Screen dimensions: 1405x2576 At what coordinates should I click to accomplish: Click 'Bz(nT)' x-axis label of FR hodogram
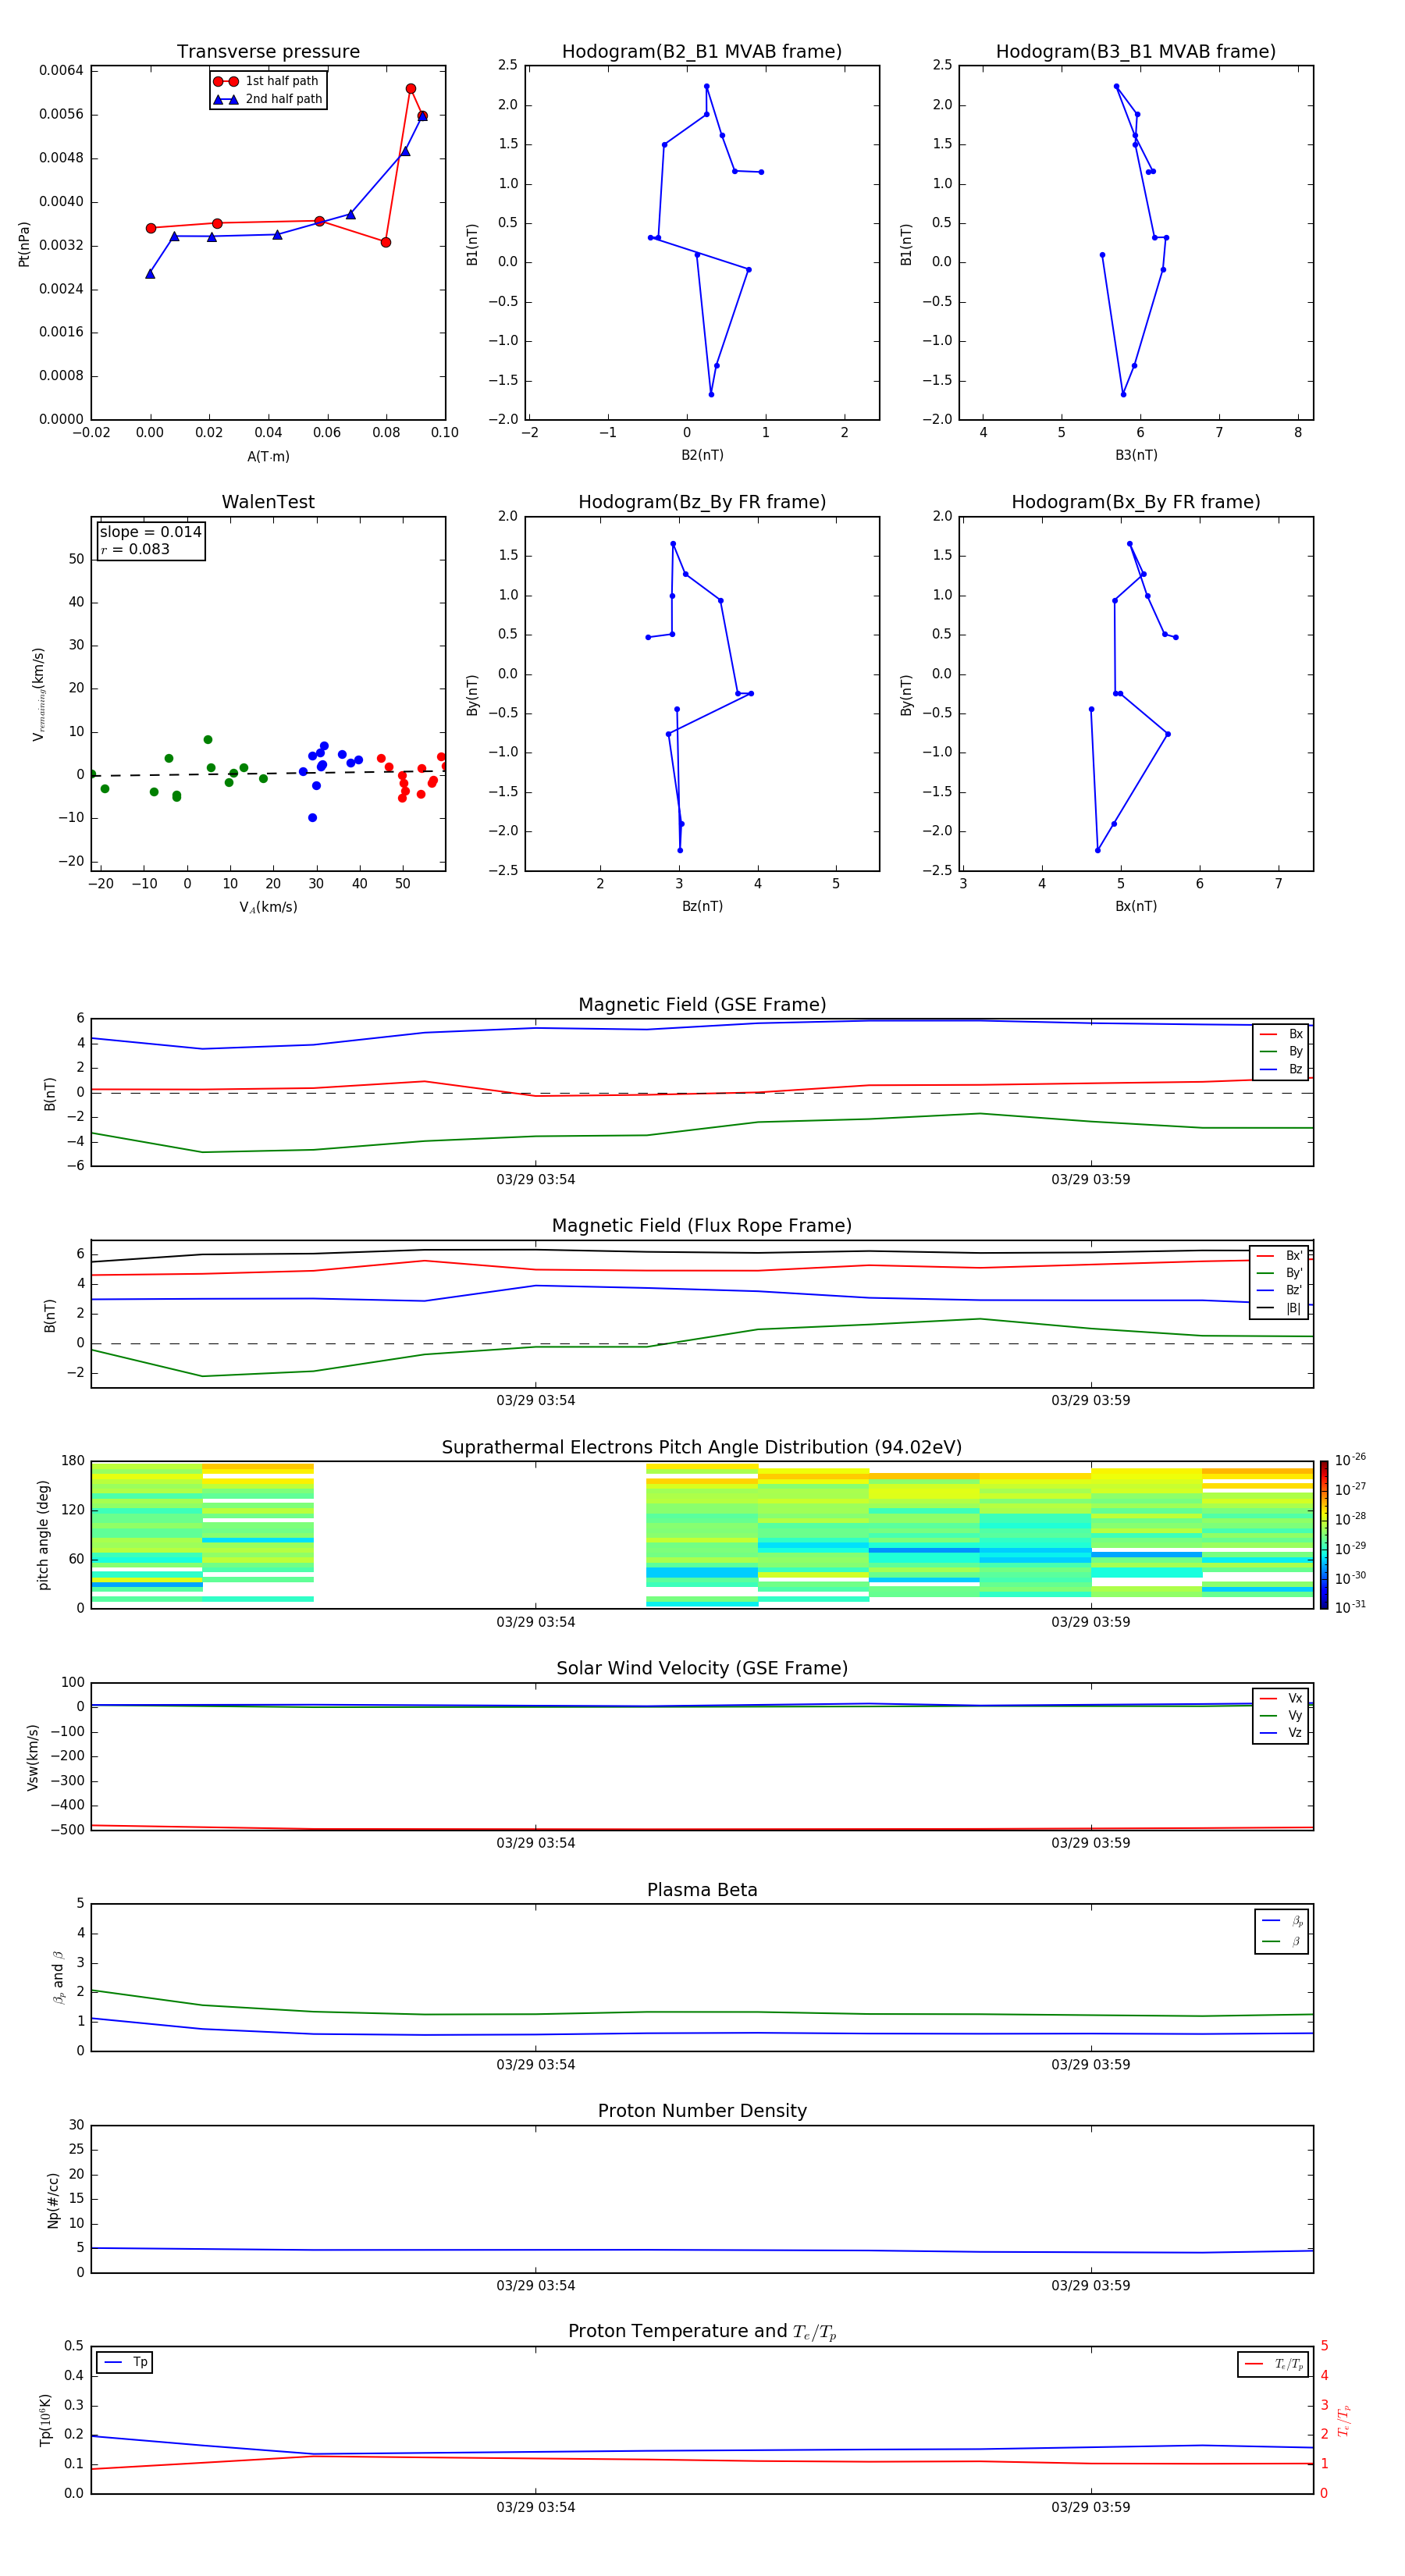point(702,906)
